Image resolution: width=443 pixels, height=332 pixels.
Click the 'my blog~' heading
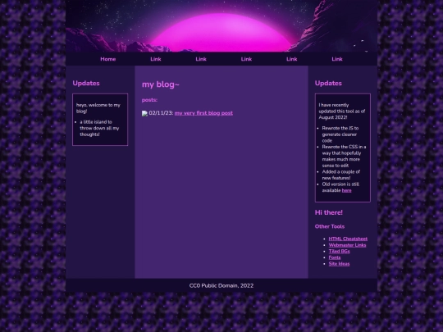[161, 84]
